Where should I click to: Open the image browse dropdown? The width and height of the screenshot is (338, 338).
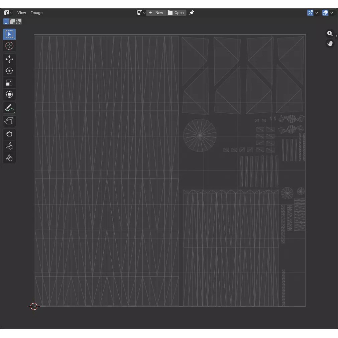click(141, 13)
